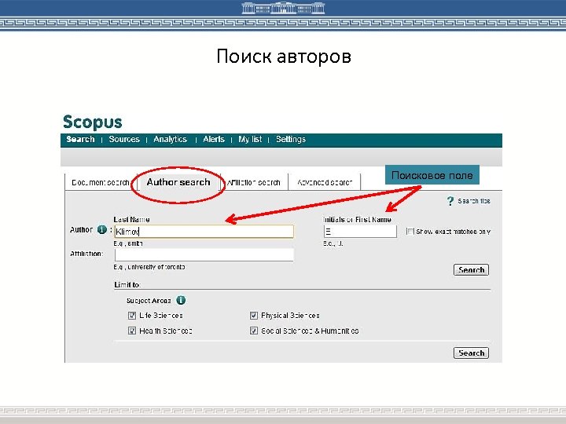
Task: Focus the Last Name field containing Klimov
Action: (x=204, y=232)
